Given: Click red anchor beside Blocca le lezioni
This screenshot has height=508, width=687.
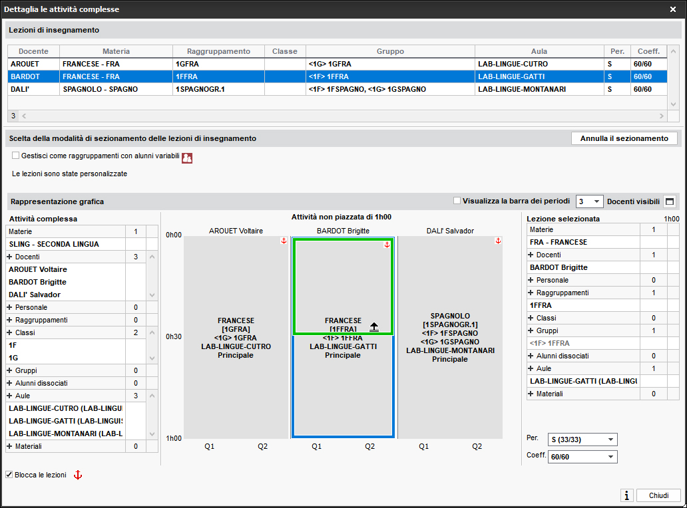Looking at the screenshot, I should pyautogui.click(x=77, y=475).
